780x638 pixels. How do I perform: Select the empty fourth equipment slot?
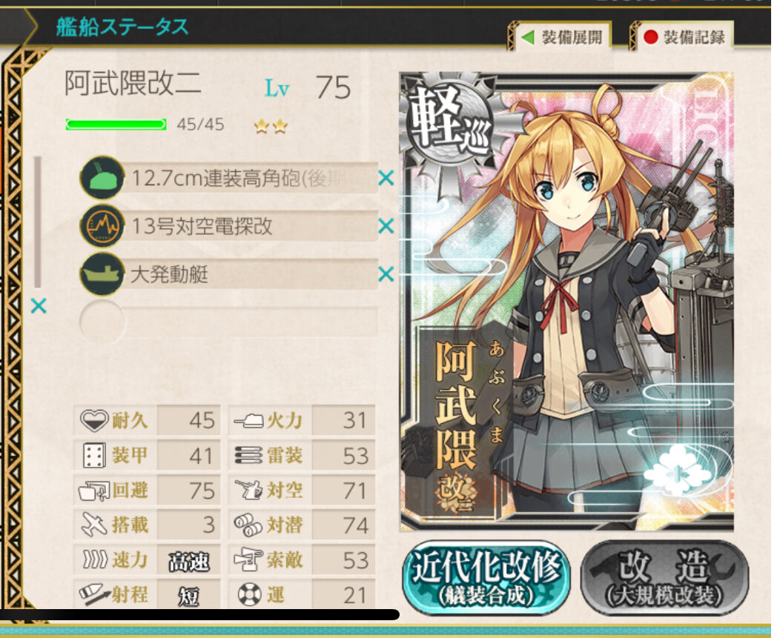click(x=229, y=322)
